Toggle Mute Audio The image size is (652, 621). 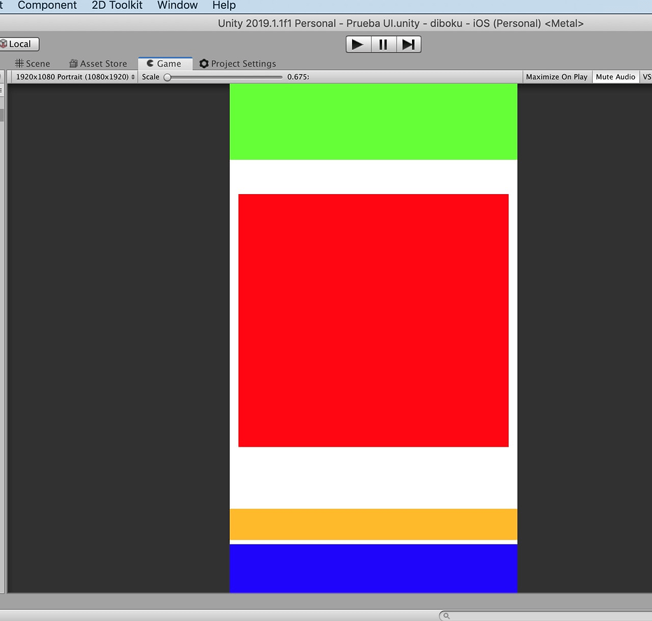click(615, 76)
